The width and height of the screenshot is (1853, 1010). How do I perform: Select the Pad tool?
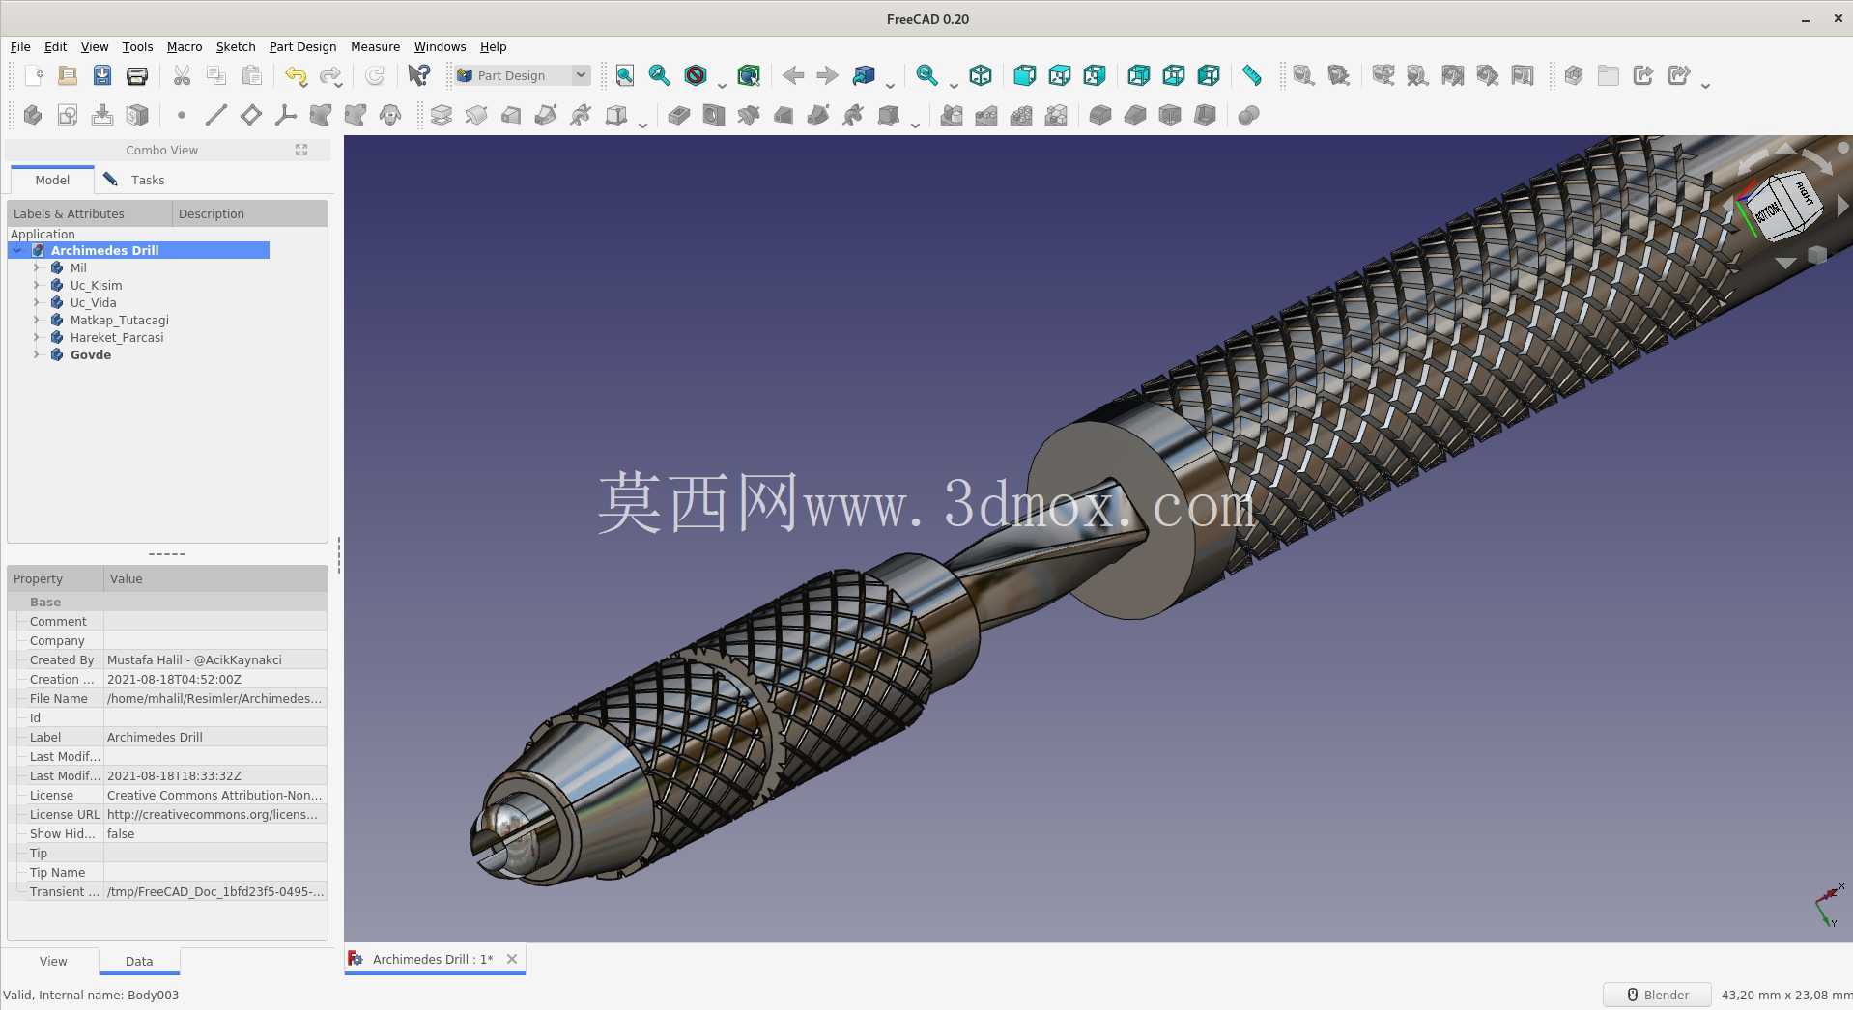[x=442, y=116]
